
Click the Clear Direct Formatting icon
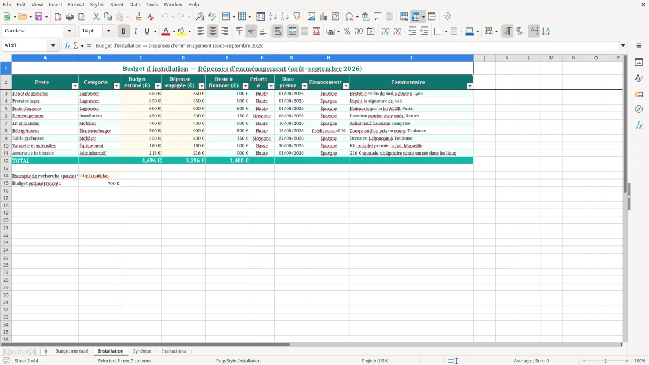150,17
